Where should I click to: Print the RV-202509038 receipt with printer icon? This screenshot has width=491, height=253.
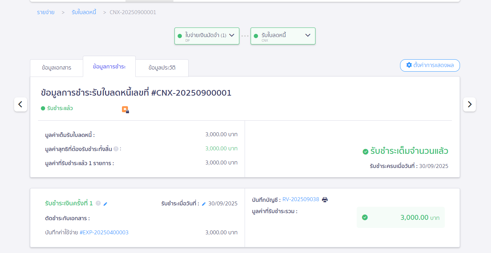(x=325, y=199)
